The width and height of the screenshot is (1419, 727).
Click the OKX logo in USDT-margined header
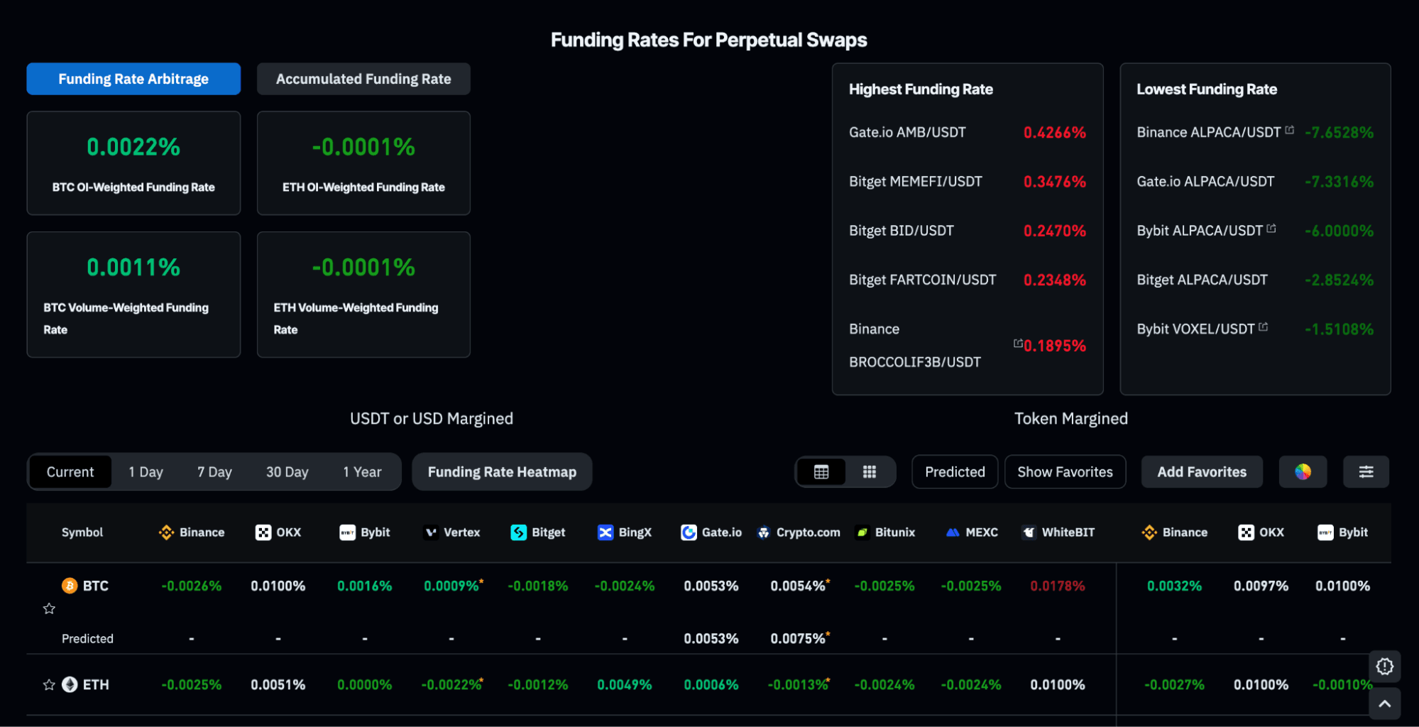(x=263, y=532)
